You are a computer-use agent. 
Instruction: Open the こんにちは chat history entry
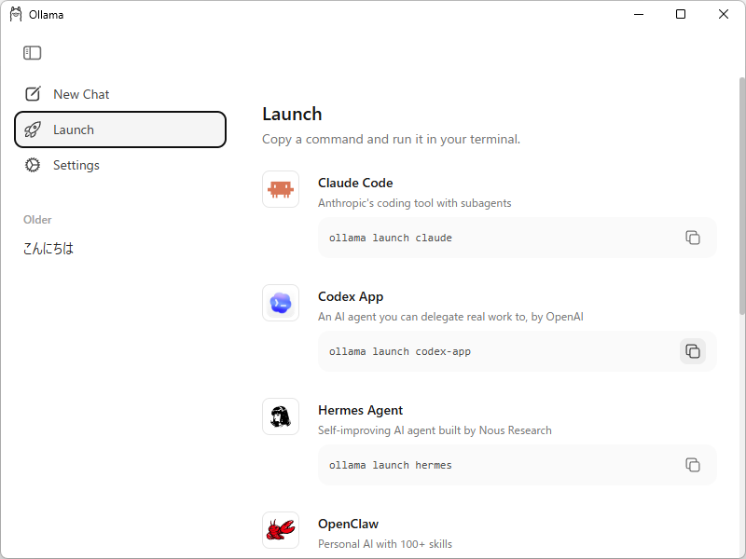(48, 248)
